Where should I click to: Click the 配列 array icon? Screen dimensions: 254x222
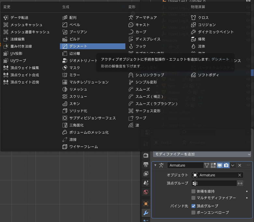[x=64, y=18]
